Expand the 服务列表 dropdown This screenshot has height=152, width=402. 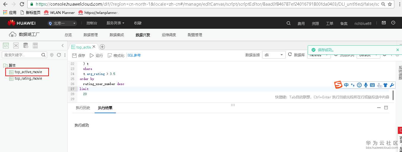point(115,23)
